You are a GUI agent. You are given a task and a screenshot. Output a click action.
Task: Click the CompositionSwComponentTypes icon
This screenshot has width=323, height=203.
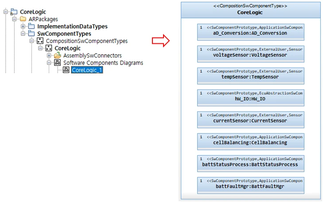tap(40, 41)
